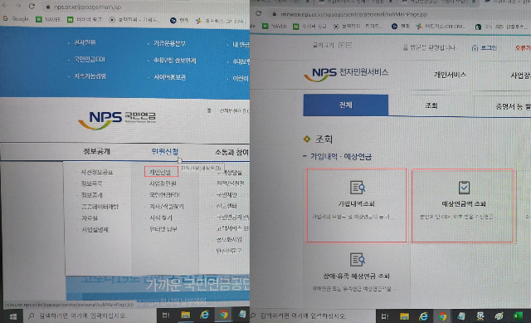
Task: Select 국민제안 under 소통과 참여
Action: coord(227,195)
